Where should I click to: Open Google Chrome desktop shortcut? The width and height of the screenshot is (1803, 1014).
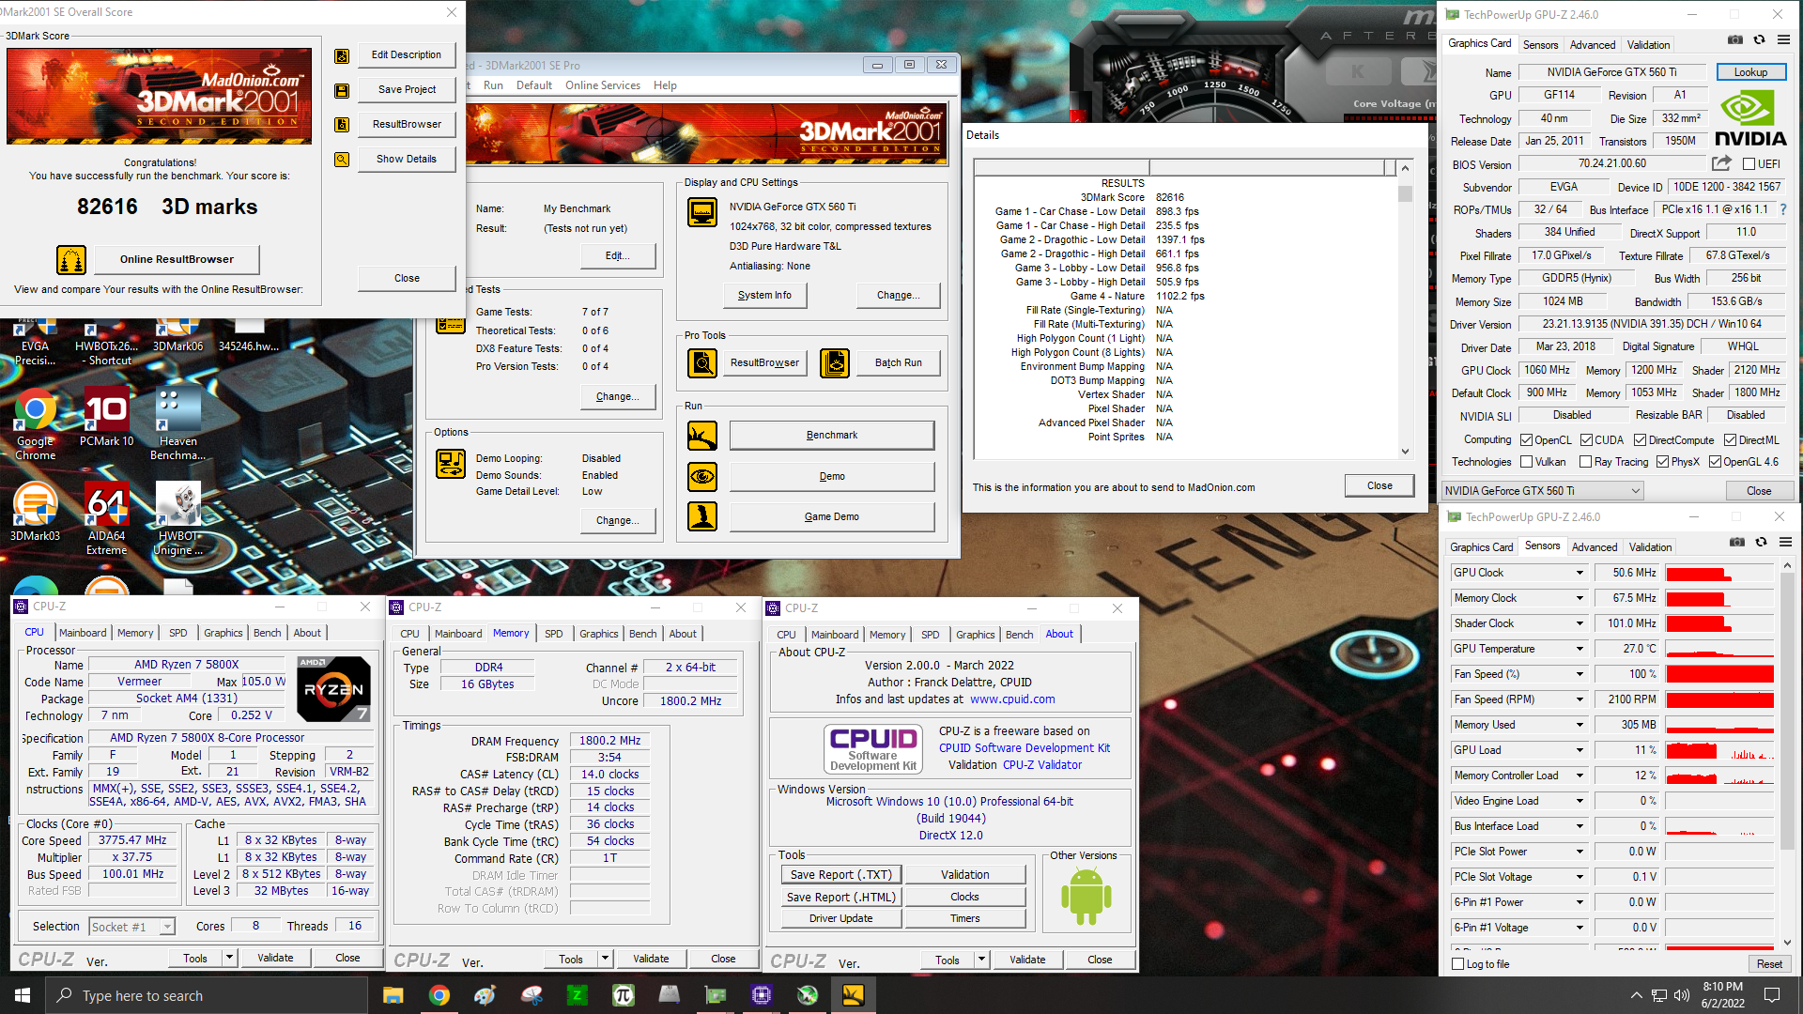36,424
